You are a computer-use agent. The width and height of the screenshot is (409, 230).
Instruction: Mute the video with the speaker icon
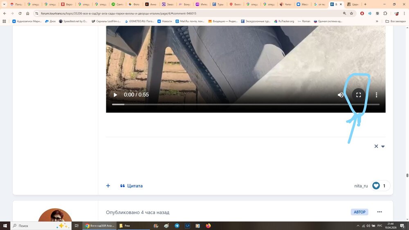(x=341, y=95)
